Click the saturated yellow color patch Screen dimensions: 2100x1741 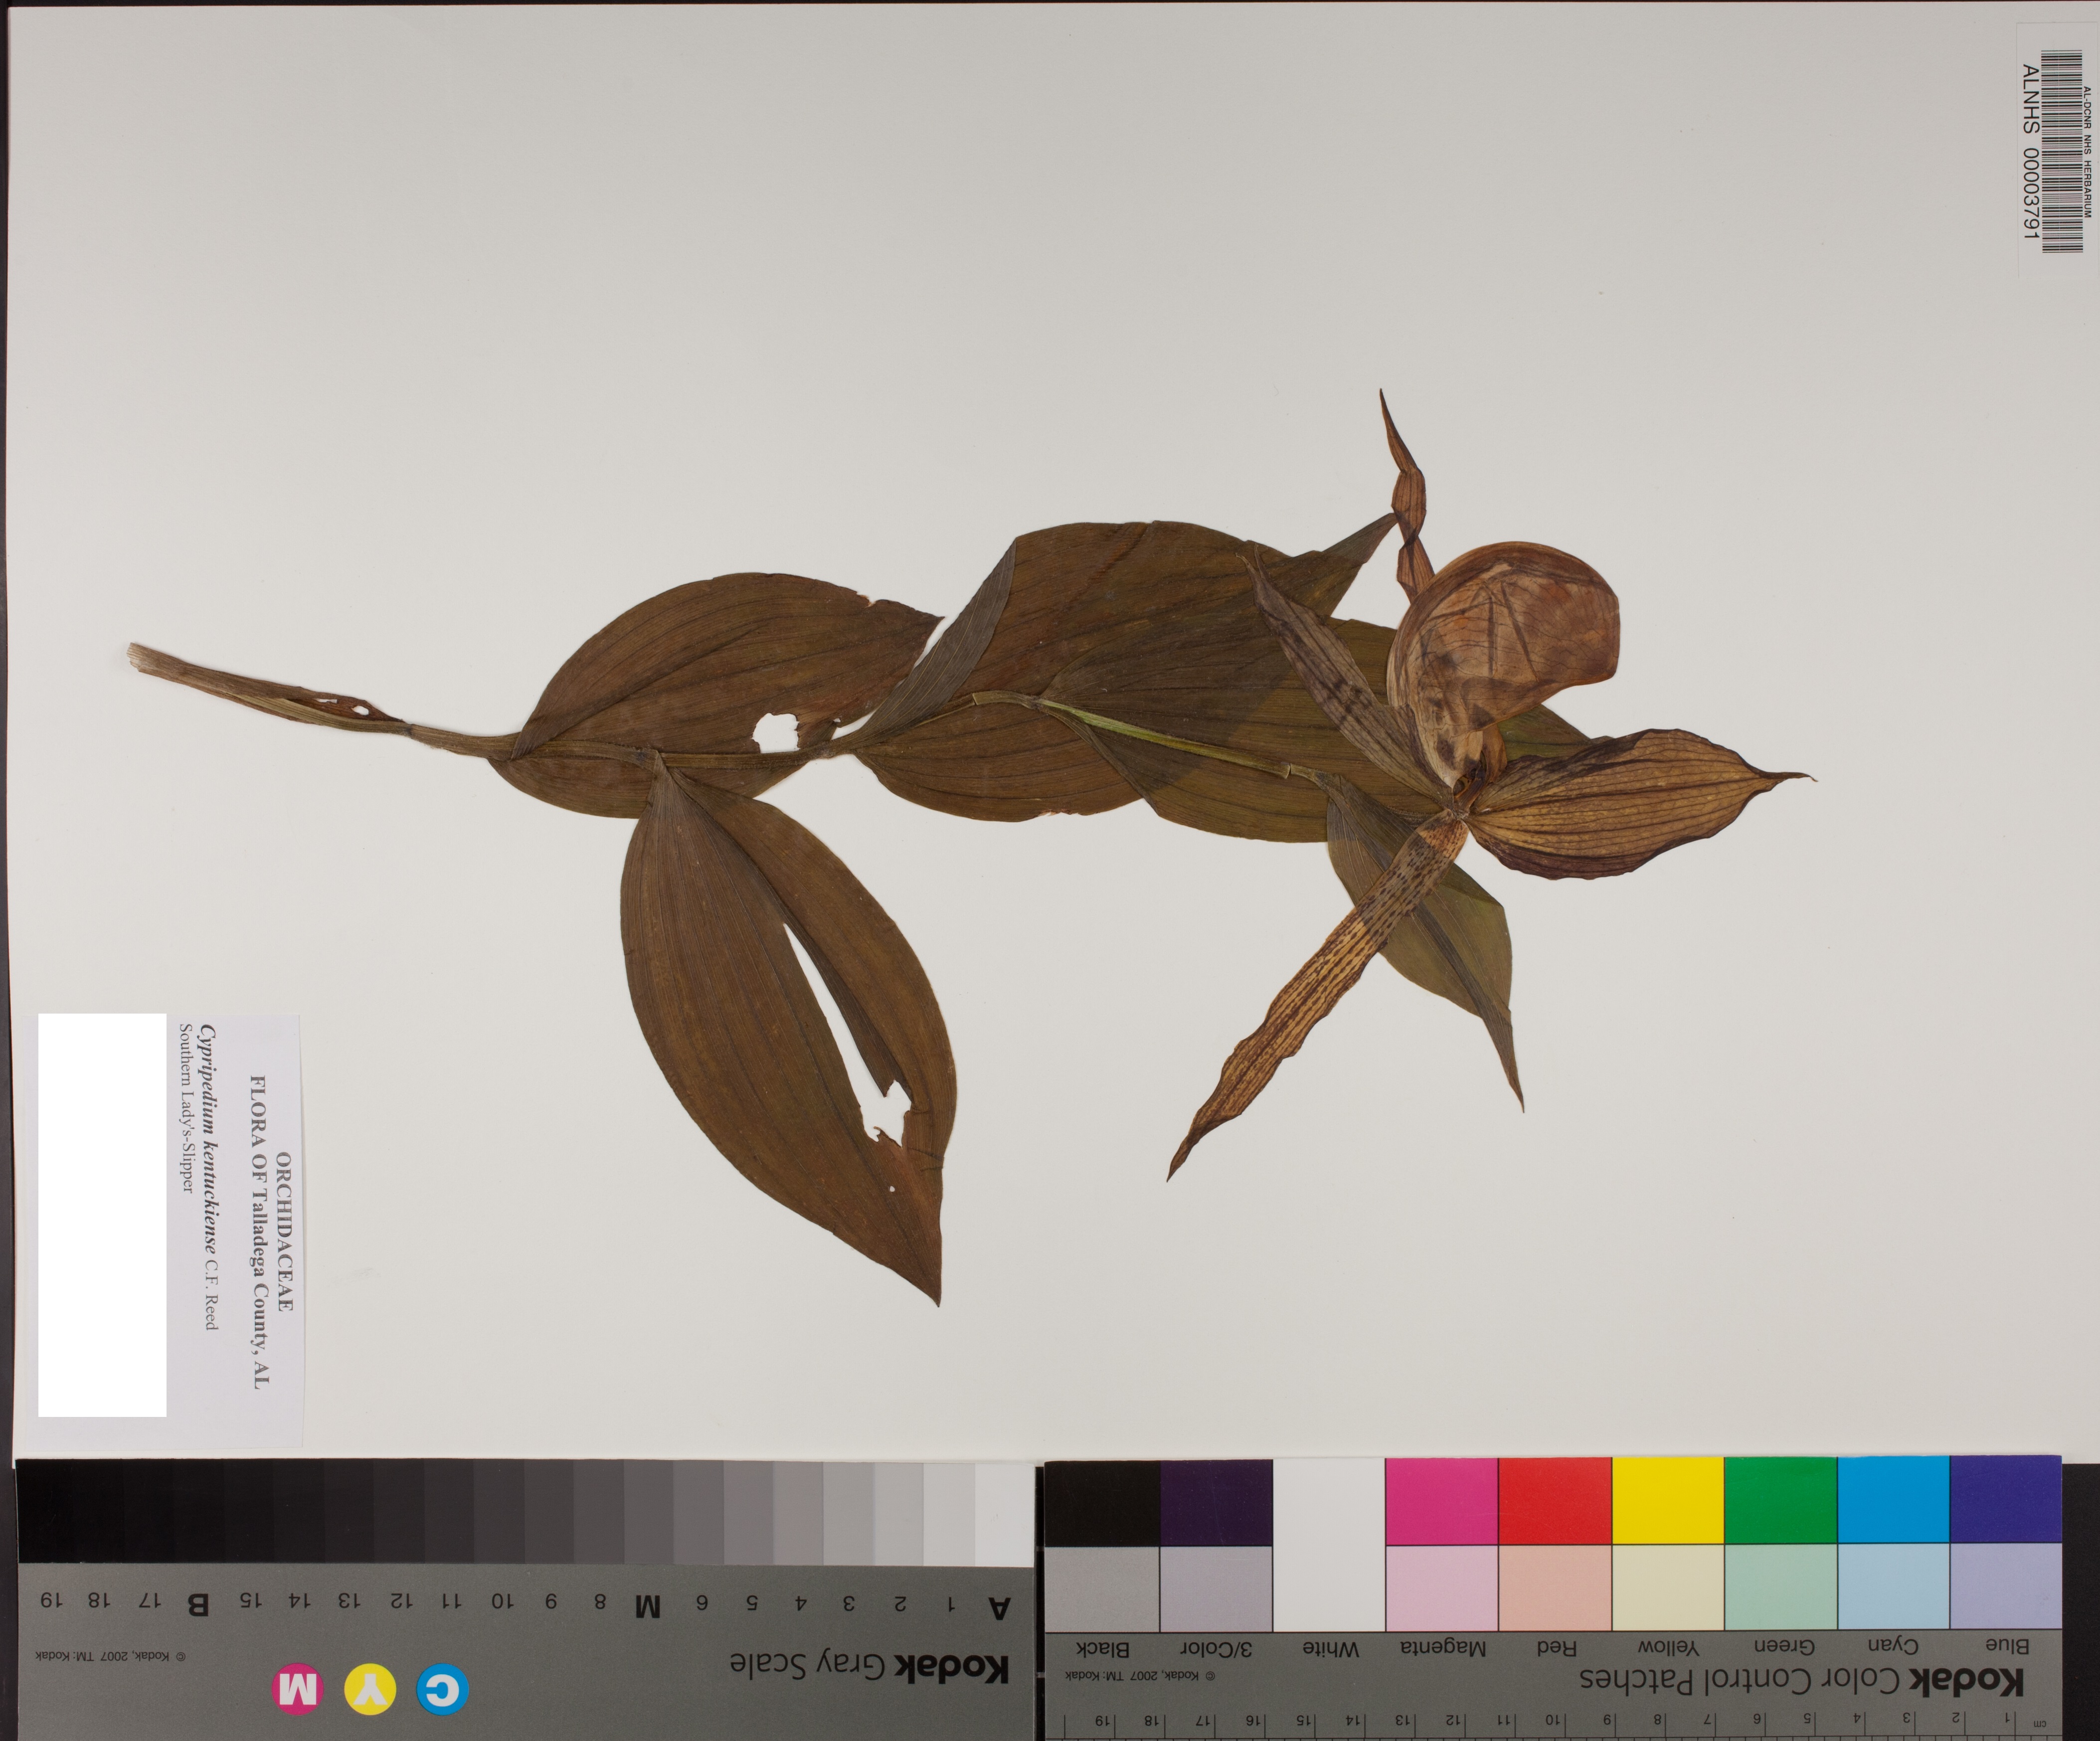(1667, 1500)
